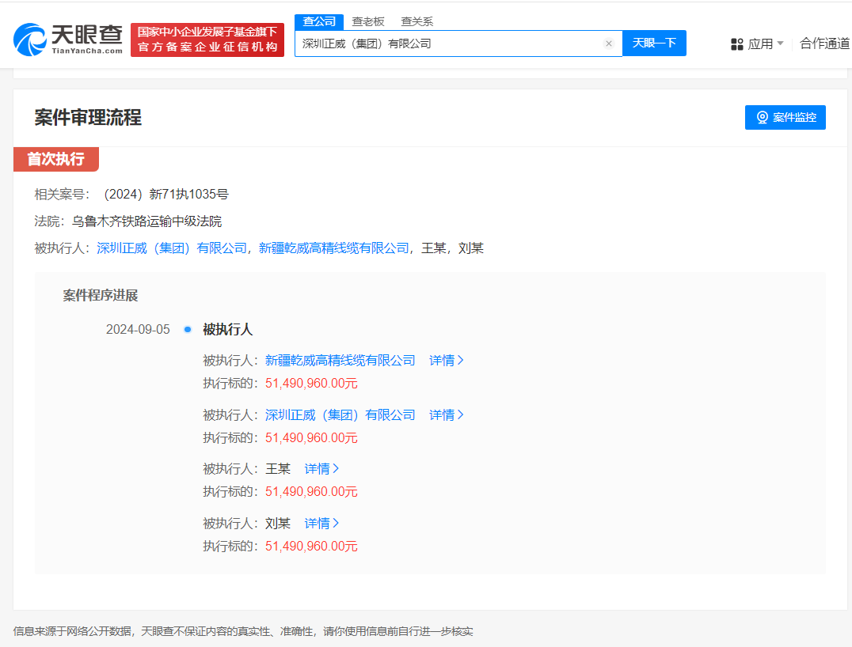Click the 51,490,960.00元 amount under 新疆乾威高精线缆有限公司

(311, 383)
